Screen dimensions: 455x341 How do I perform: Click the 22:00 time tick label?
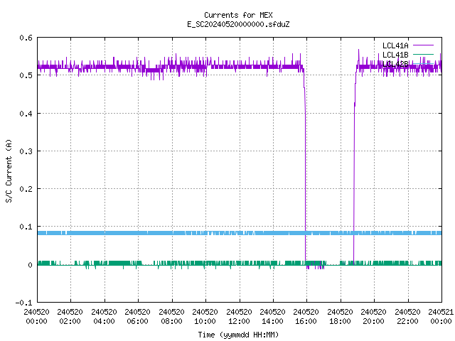point(407,321)
